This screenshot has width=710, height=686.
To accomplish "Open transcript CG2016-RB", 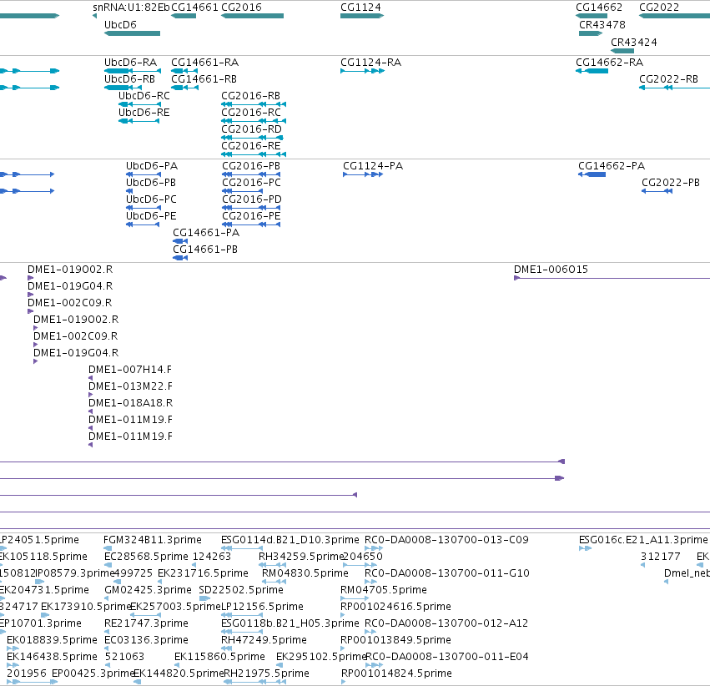I will [251, 95].
